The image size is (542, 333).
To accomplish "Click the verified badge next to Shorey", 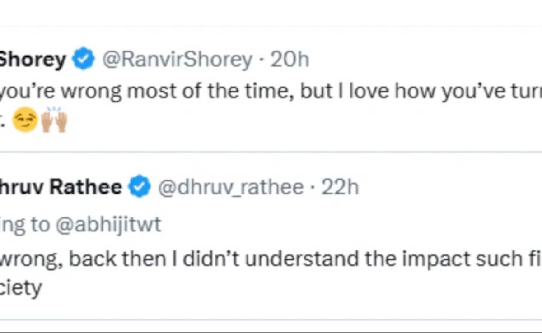I will (84, 60).
